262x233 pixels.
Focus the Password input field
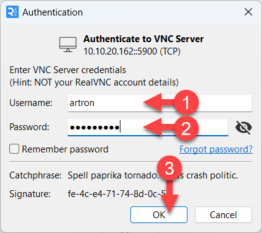point(148,127)
